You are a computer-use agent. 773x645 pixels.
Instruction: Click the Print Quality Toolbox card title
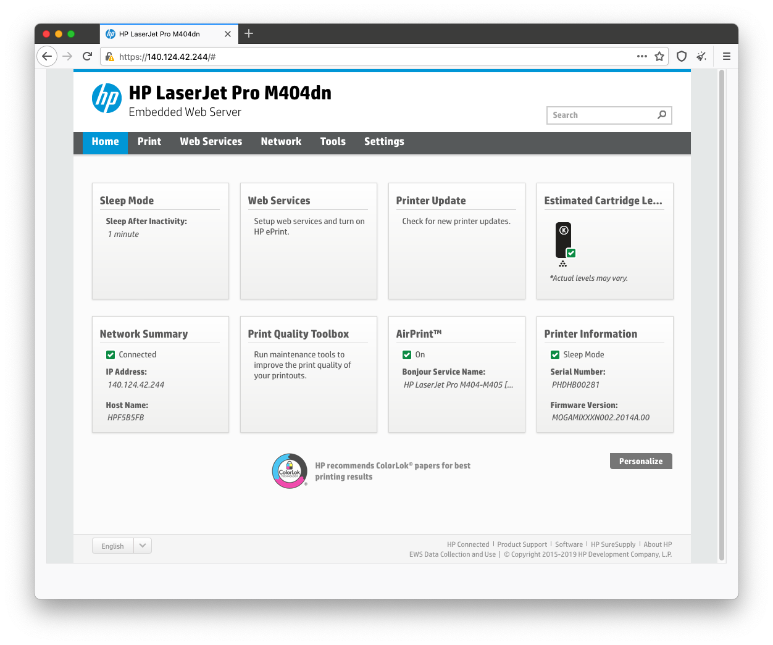point(298,334)
